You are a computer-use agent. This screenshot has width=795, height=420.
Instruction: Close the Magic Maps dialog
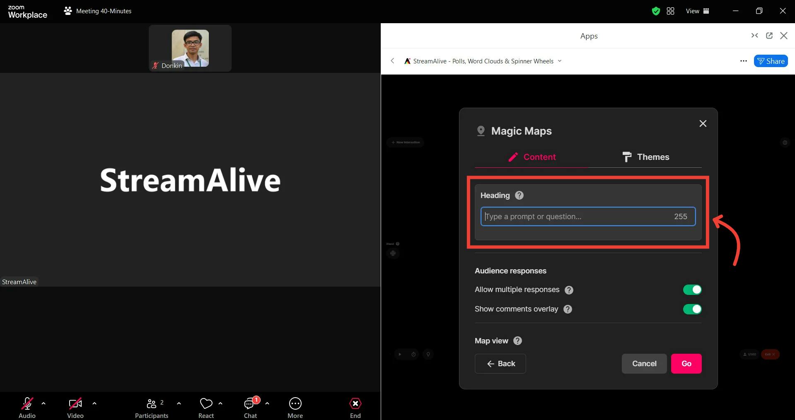[703, 123]
